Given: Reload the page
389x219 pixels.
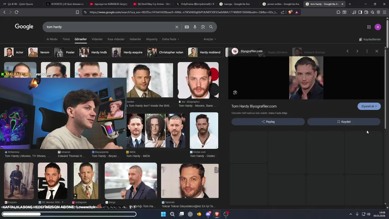Looking at the screenshot, I should click(16, 12).
